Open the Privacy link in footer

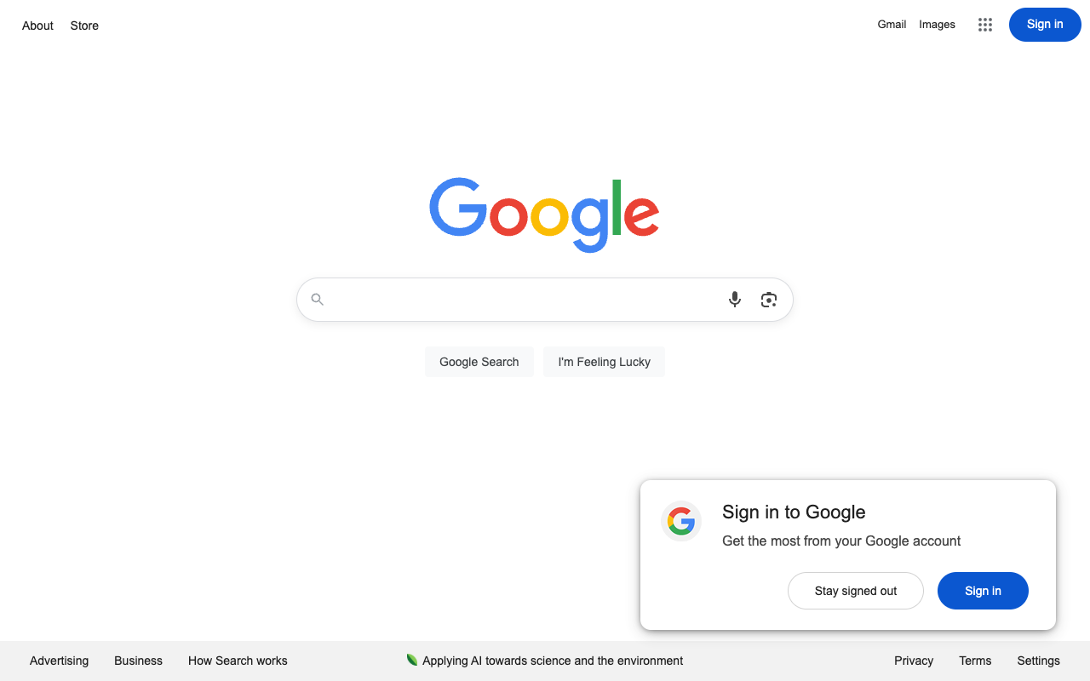[914, 661]
